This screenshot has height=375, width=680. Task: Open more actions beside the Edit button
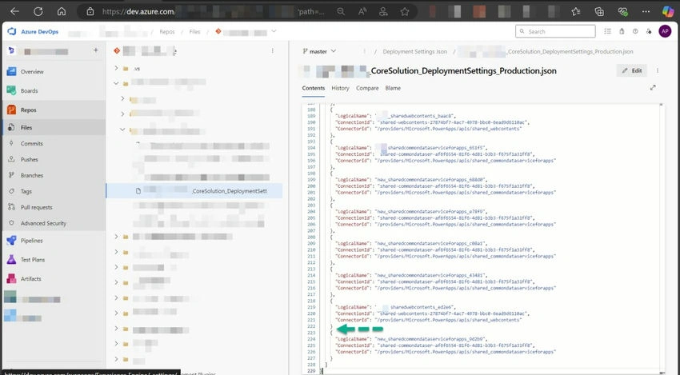[x=658, y=70]
